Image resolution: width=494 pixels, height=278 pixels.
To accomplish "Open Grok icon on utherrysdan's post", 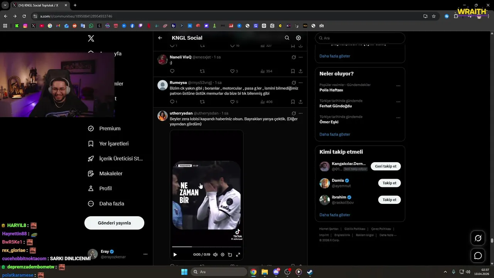I will [x=294, y=114].
